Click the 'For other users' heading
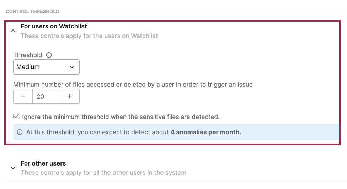 click(43, 163)
